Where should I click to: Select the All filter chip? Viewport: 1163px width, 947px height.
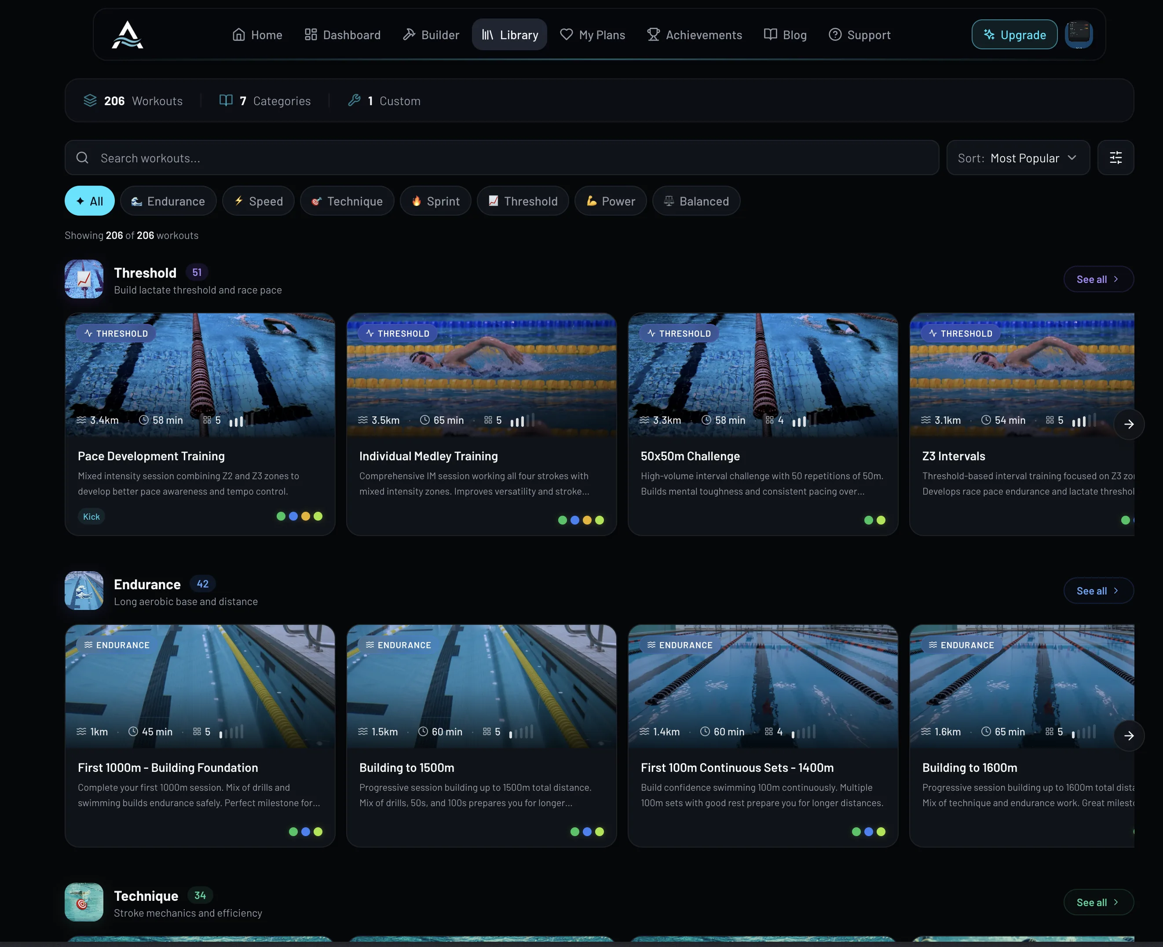click(89, 201)
